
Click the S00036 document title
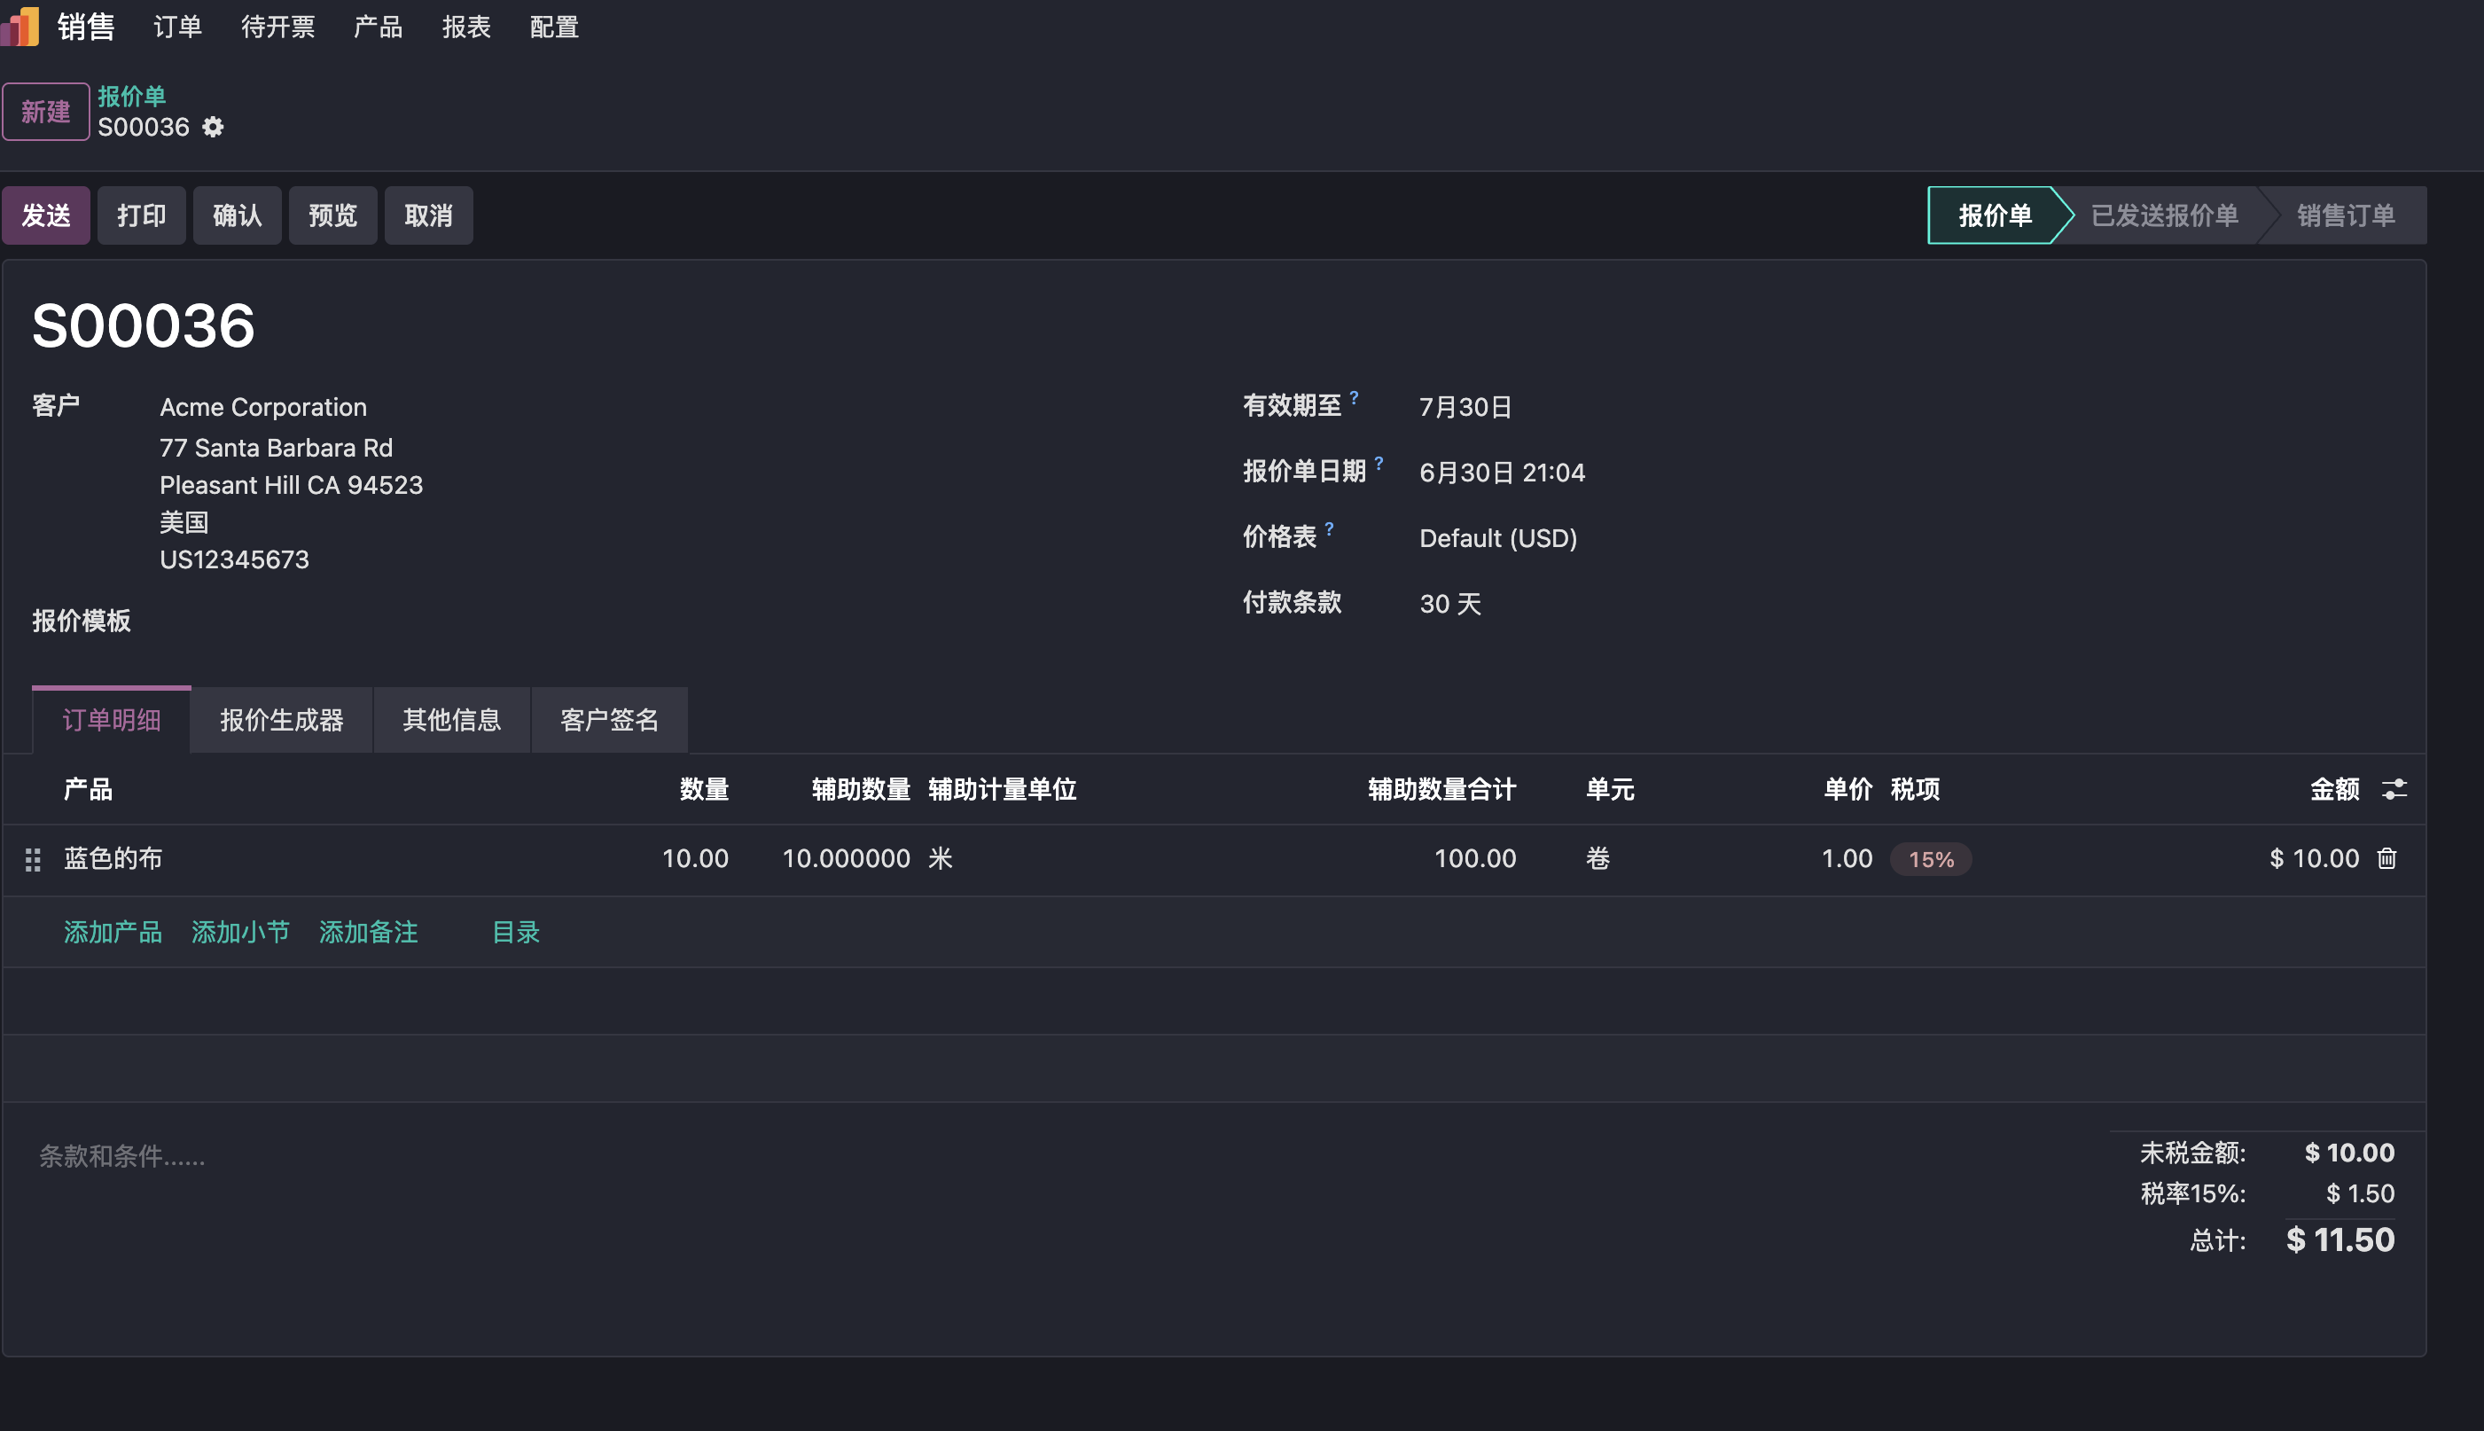point(144,325)
